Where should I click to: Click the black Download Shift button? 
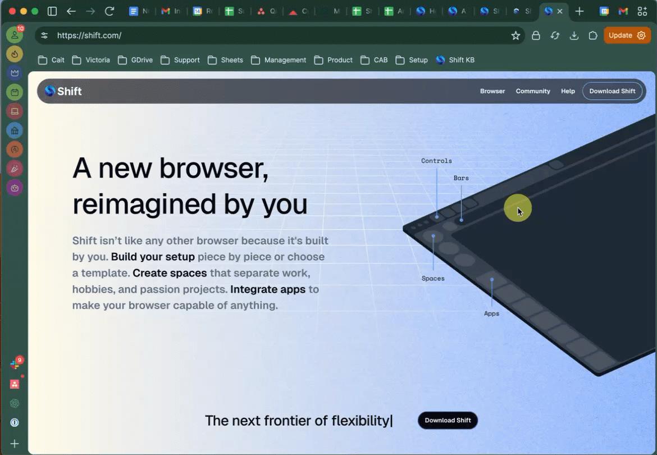click(448, 420)
